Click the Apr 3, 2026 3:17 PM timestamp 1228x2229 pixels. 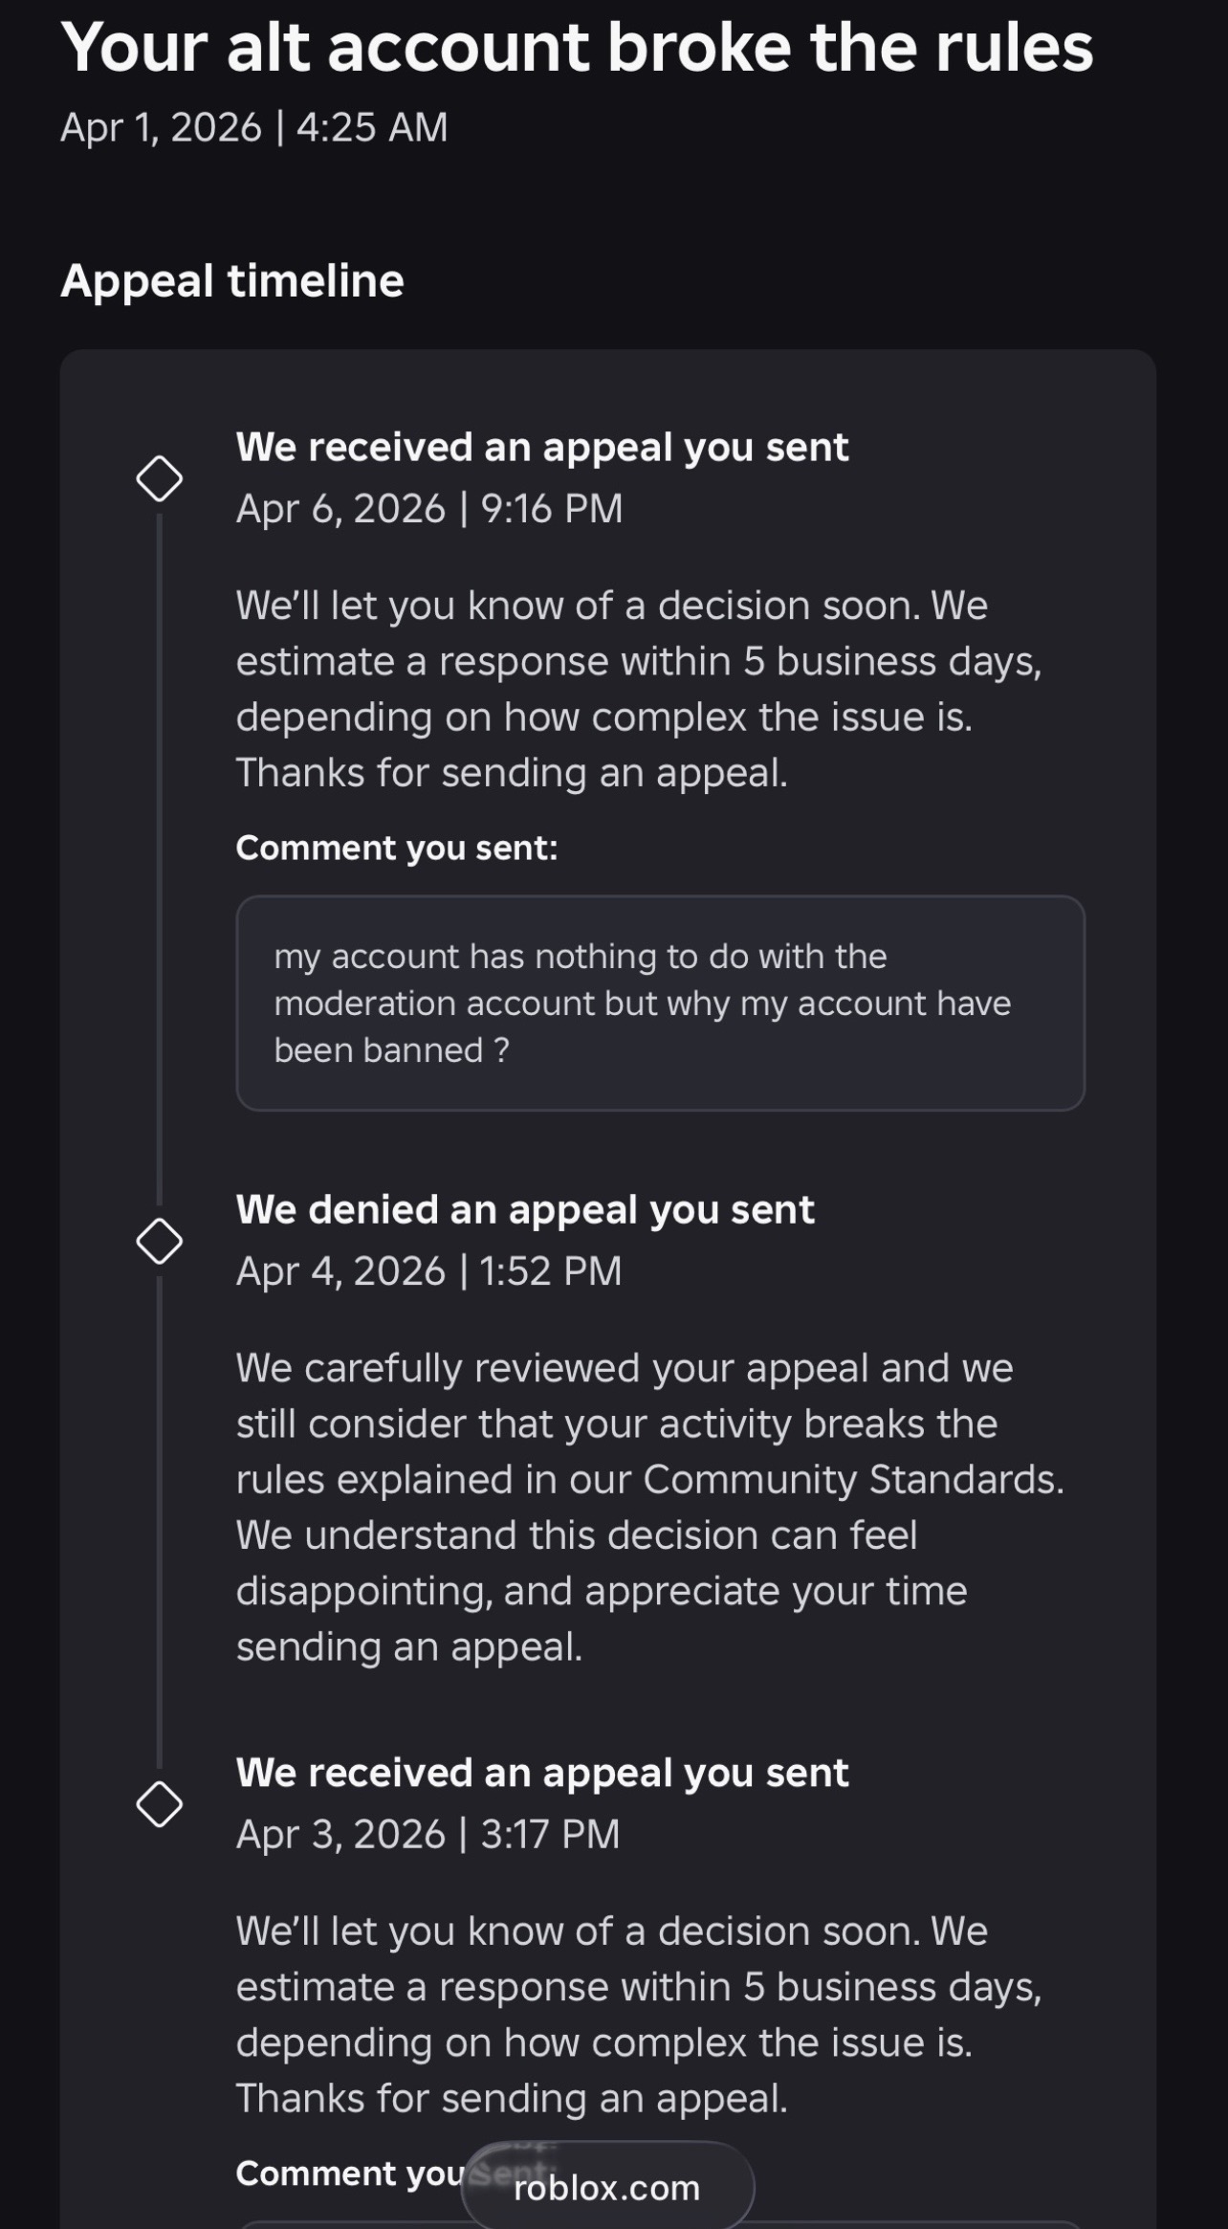428,1834
